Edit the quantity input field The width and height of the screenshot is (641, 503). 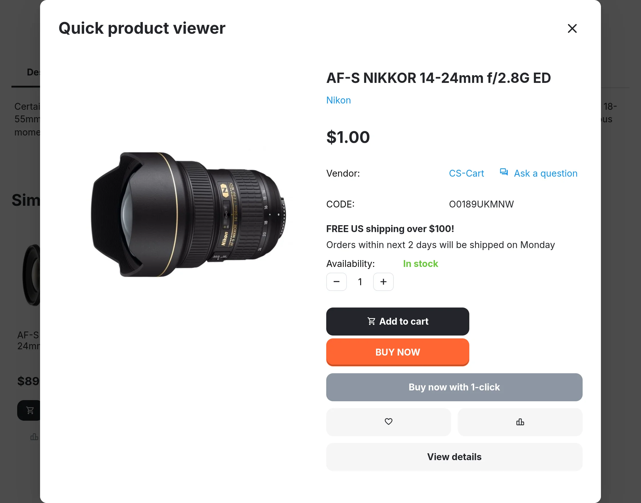click(360, 282)
